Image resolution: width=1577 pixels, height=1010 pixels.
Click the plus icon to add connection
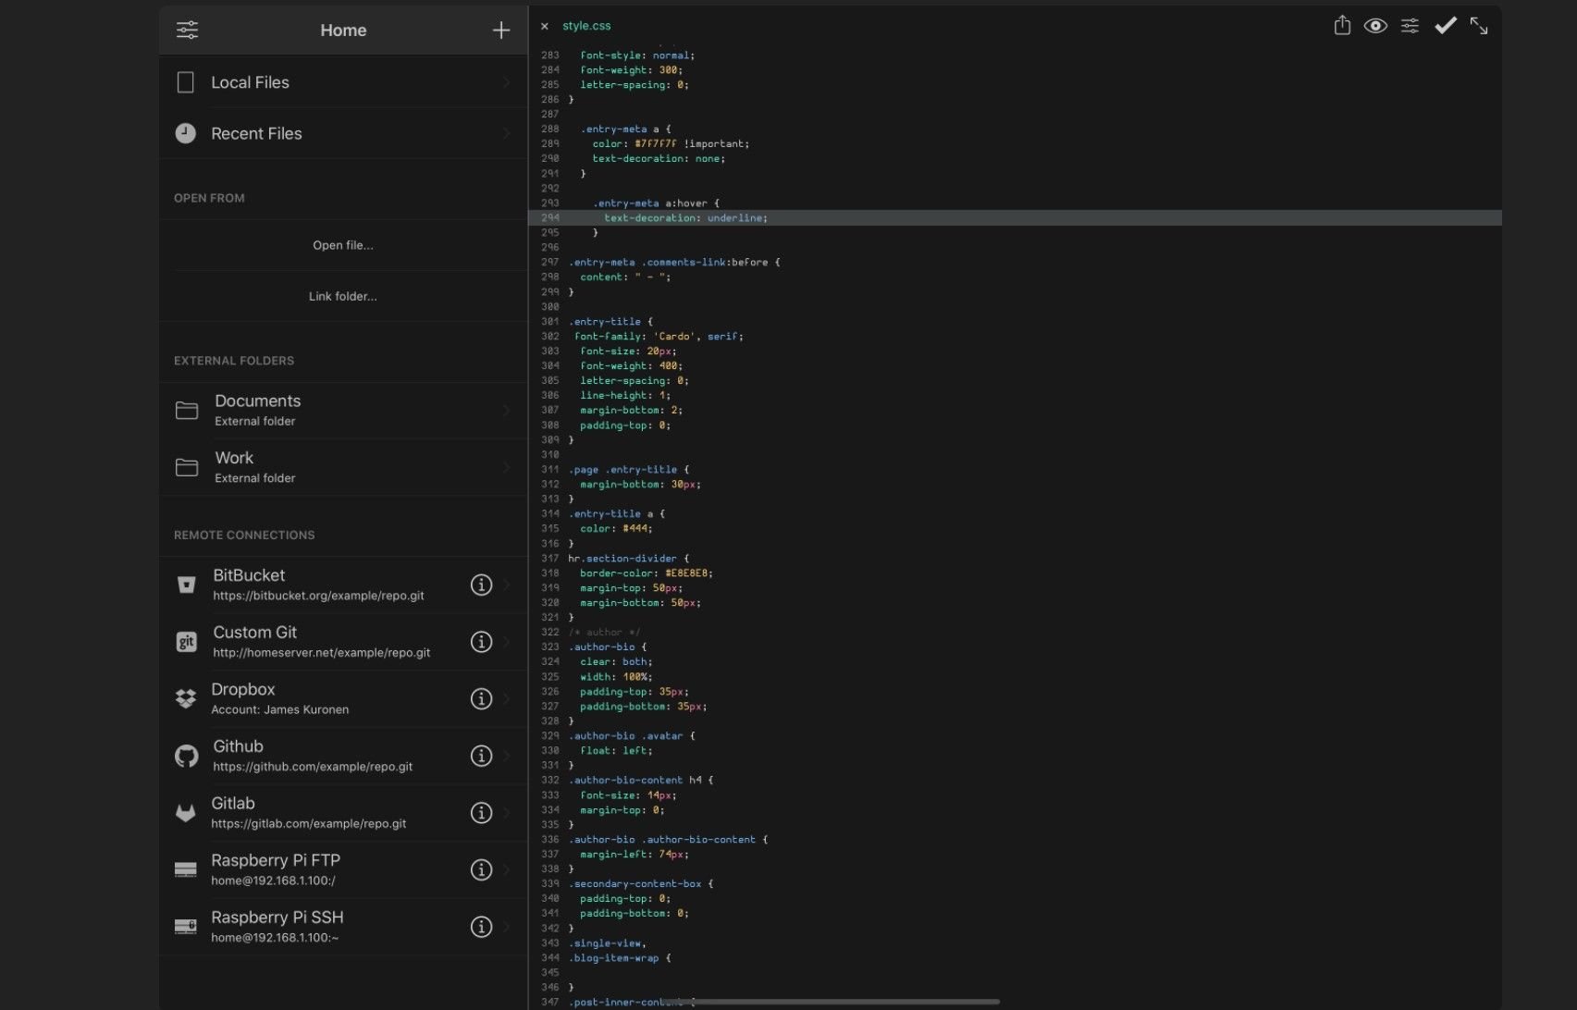(x=500, y=31)
